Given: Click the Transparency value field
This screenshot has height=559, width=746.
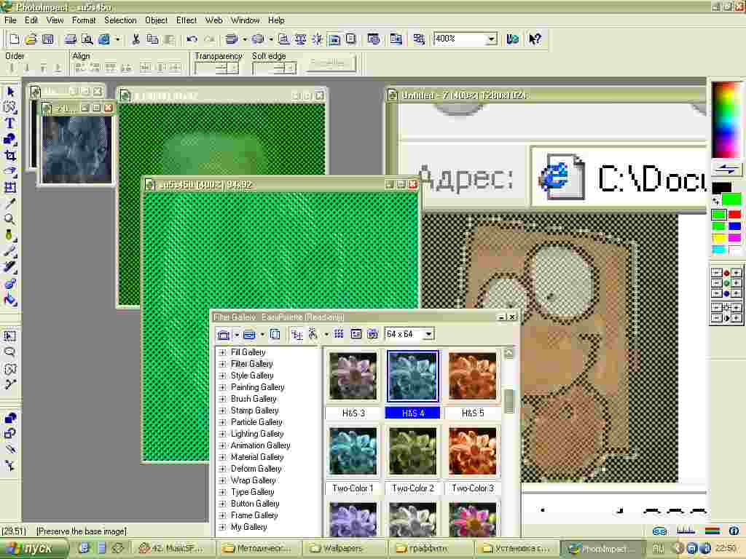Looking at the screenshot, I should point(216,68).
